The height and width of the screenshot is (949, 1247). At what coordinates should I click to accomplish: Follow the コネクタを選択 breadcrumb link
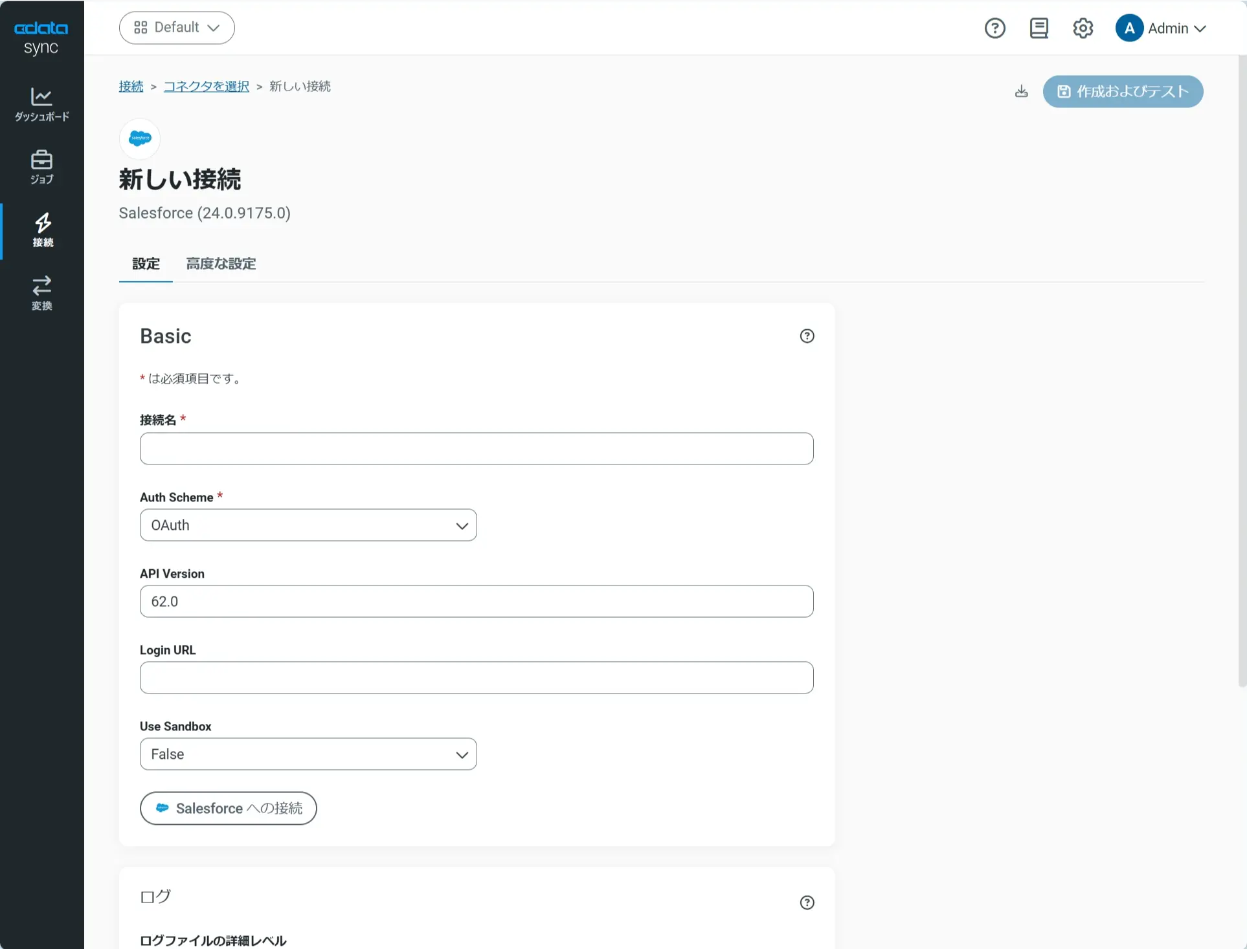pyautogui.click(x=206, y=87)
